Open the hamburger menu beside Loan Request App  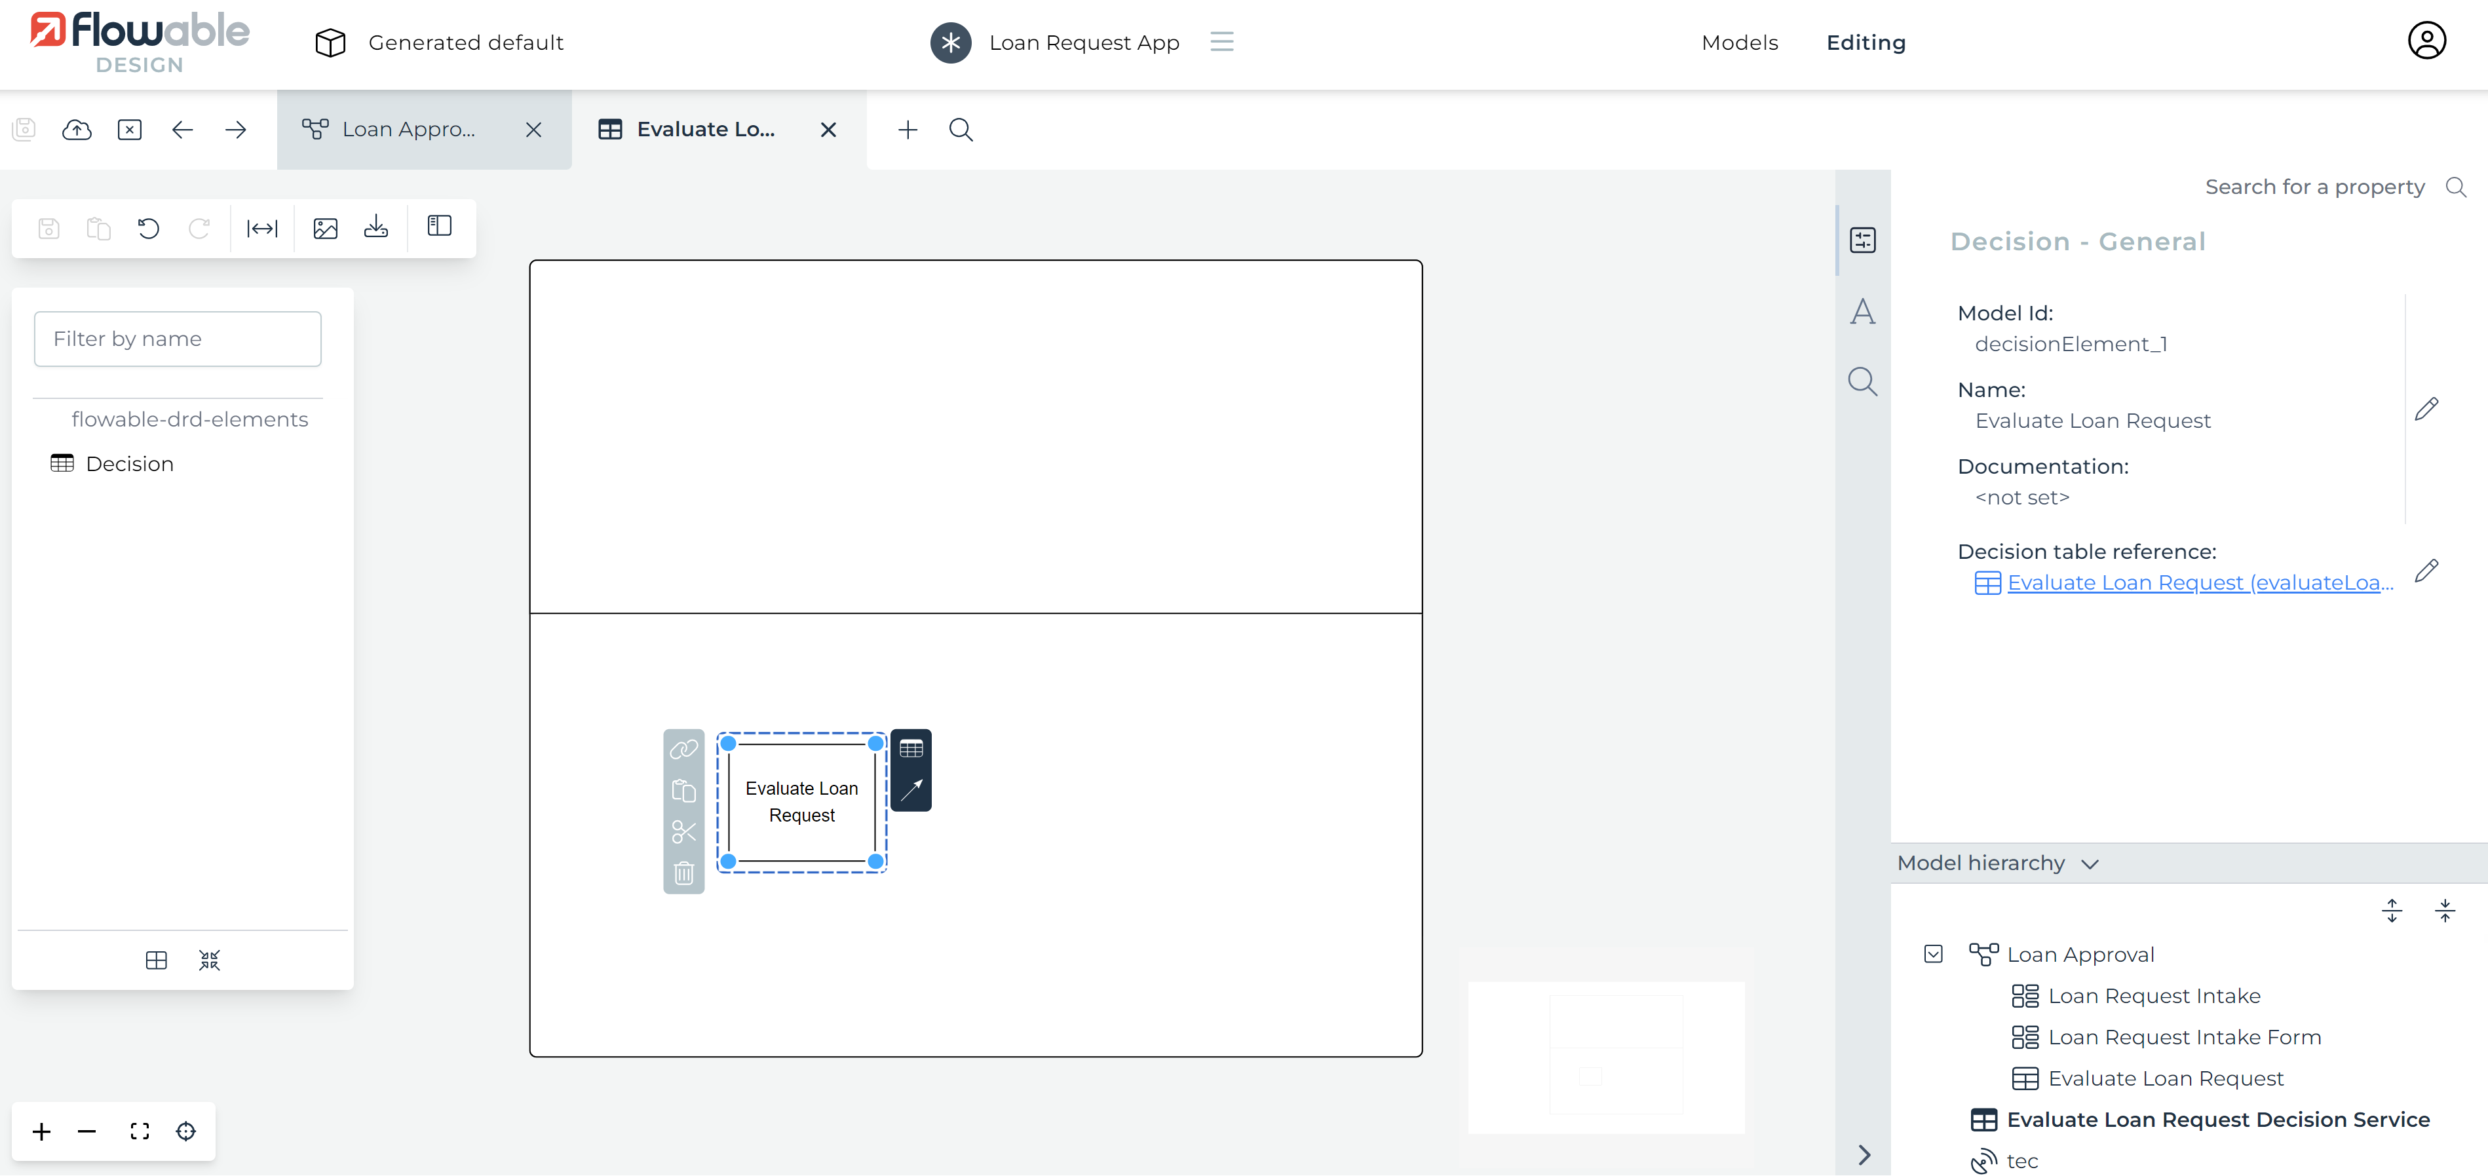coord(1222,41)
